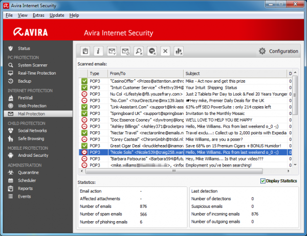Click the envelope icon beside Mail Protection
307x236 pixels.
click(x=11, y=114)
